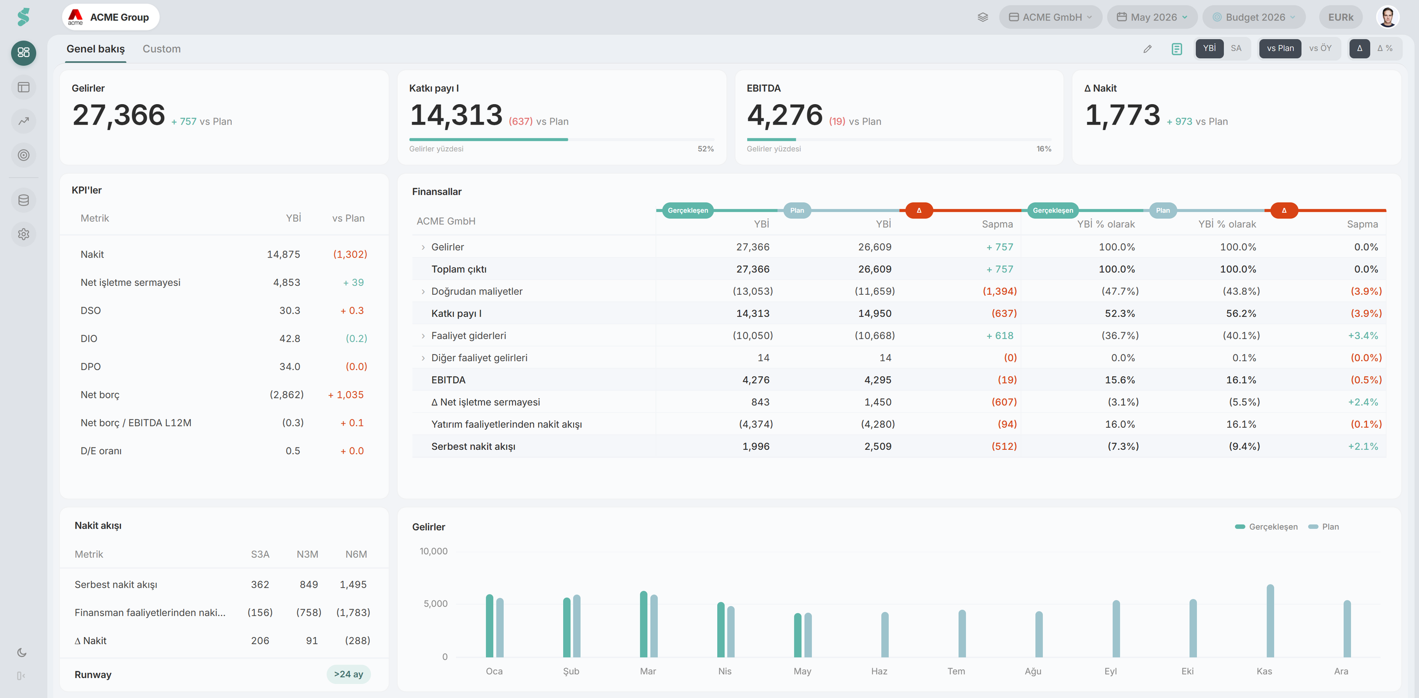Click Yatırım faaliyetlerinden nakit akışı row
Image resolution: width=1419 pixels, height=698 pixels.
pyautogui.click(x=899, y=424)
